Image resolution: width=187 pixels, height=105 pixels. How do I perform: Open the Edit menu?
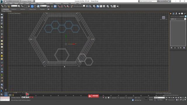[6, 3]
